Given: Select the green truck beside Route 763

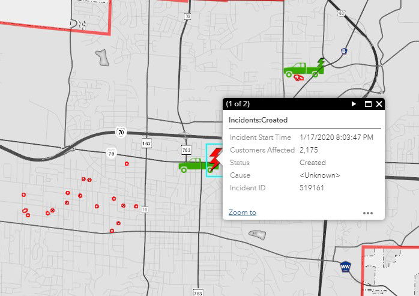Looking at the screenshot, I should (192, 165).
